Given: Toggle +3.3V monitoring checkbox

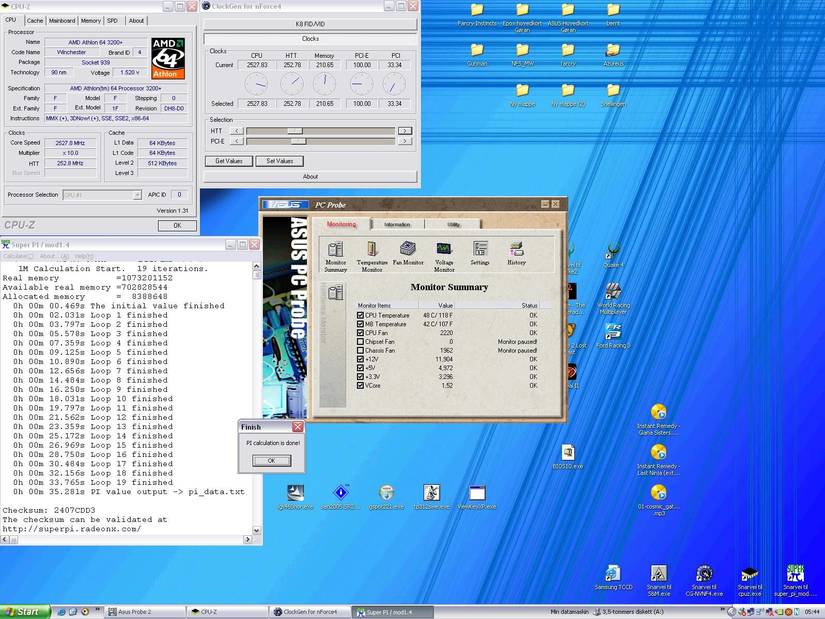Looking at the screenshot, I should click(360, 376).
